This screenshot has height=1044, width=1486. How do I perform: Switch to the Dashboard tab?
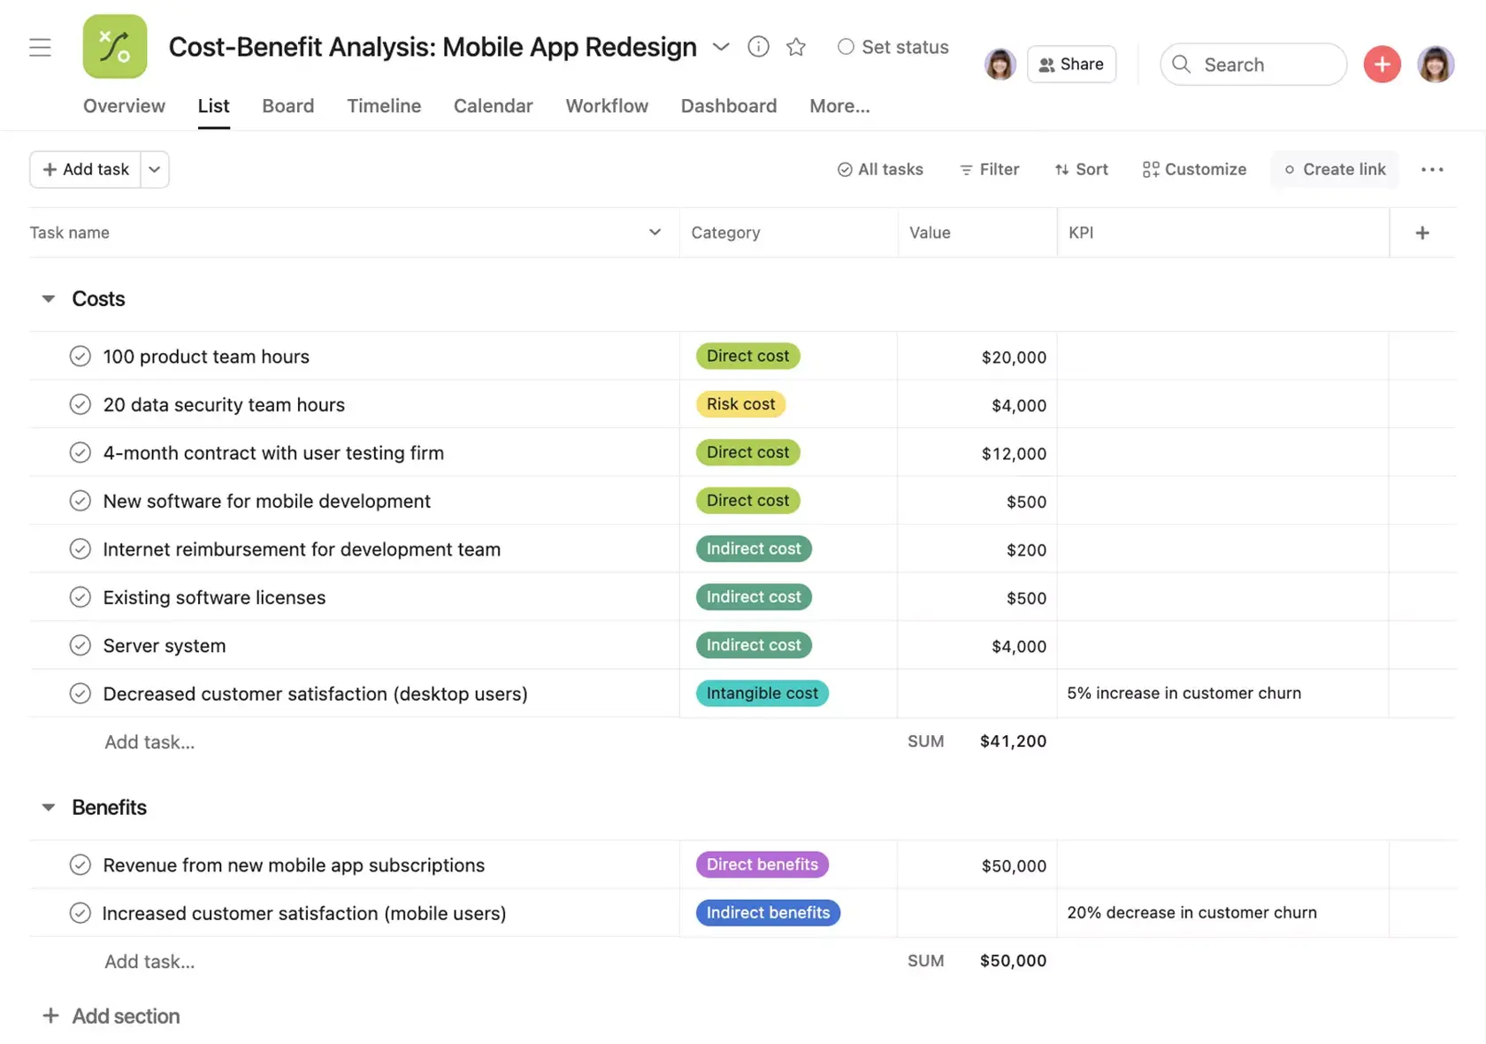(x=728, y=105)
